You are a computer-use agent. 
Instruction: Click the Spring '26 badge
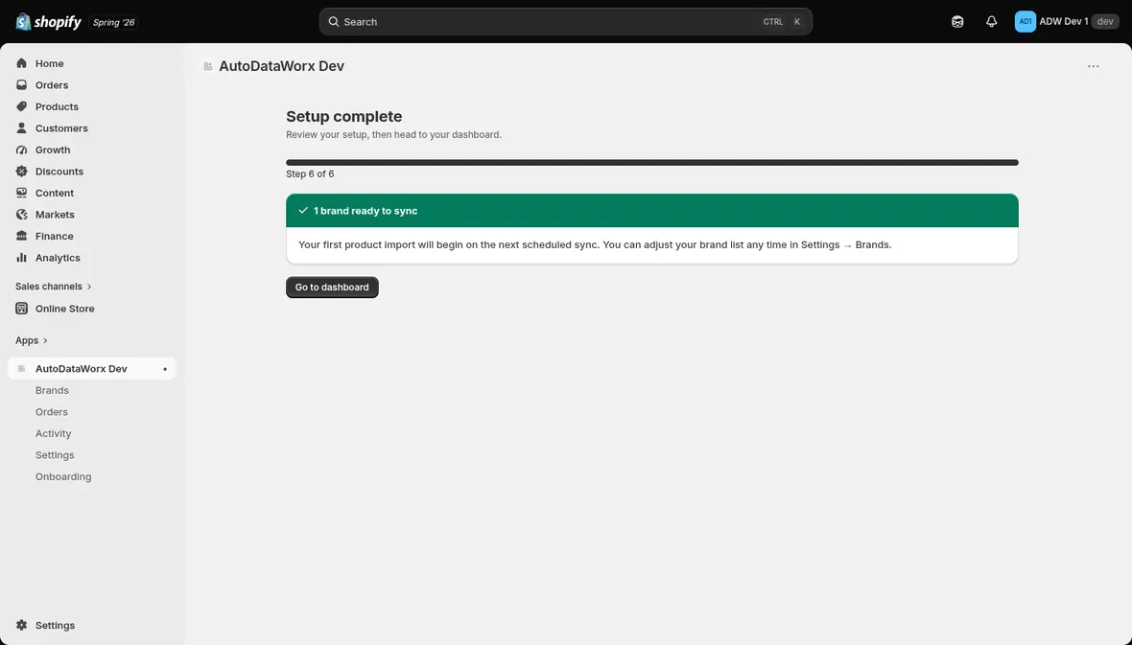tap(113, 22)
